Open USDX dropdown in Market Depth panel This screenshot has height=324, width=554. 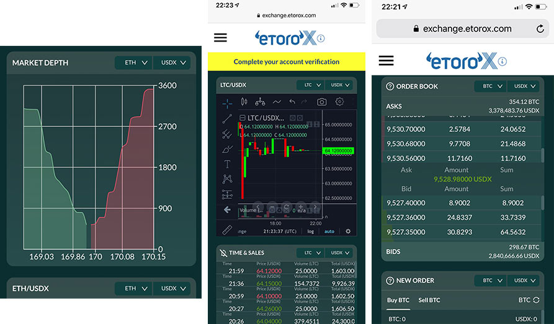click(x=172, y=63)
